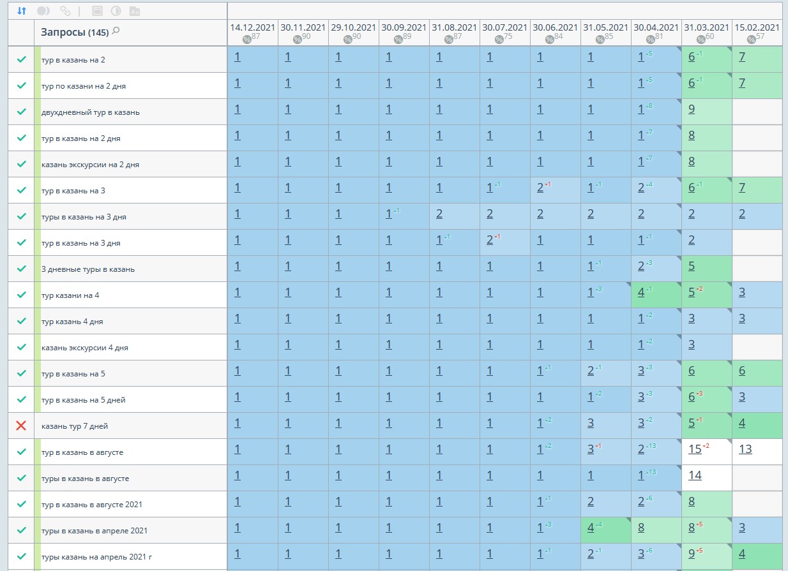Open query 'двухдневный тур в казань'
This screenshot has height=571, width=788.
[90, 112]
